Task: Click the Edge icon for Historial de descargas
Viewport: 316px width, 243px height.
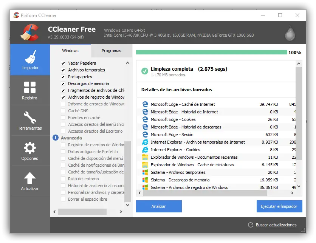Action: (x=145, y=127)
